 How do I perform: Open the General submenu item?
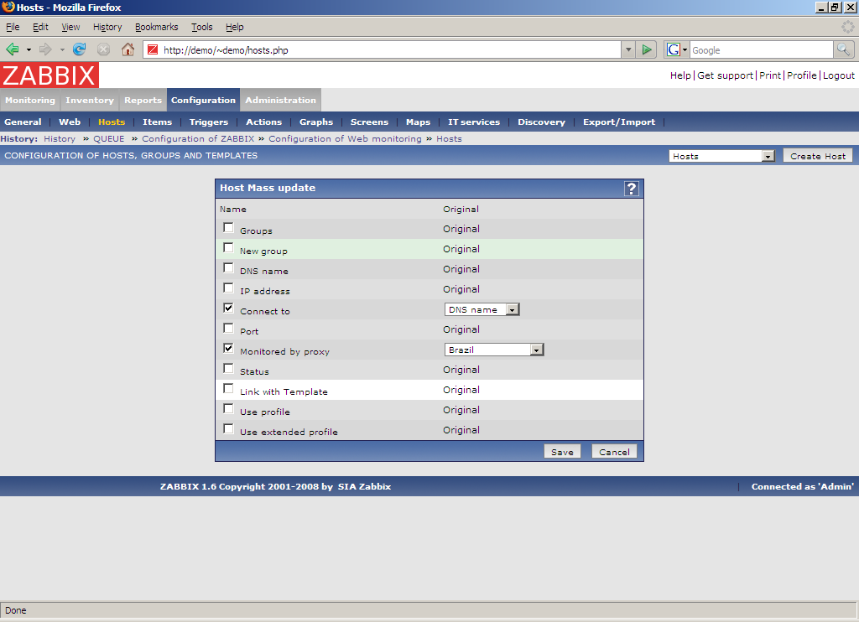pos(23,122)
